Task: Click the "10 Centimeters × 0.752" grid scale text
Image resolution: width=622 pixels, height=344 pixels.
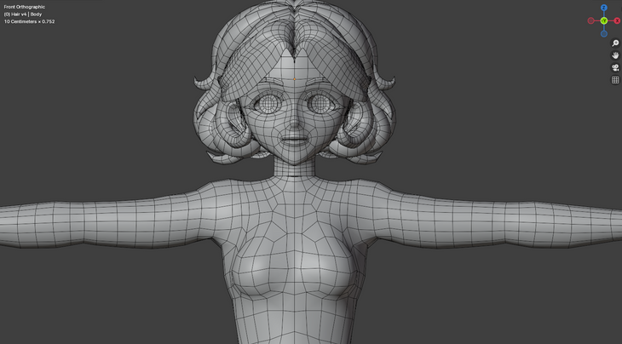Action: point(29,21)
